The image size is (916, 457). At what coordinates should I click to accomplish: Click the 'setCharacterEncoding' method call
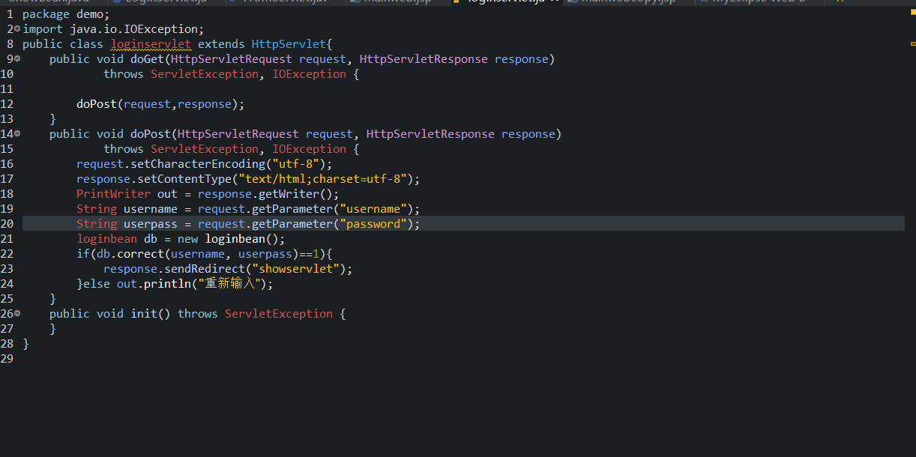198,164
